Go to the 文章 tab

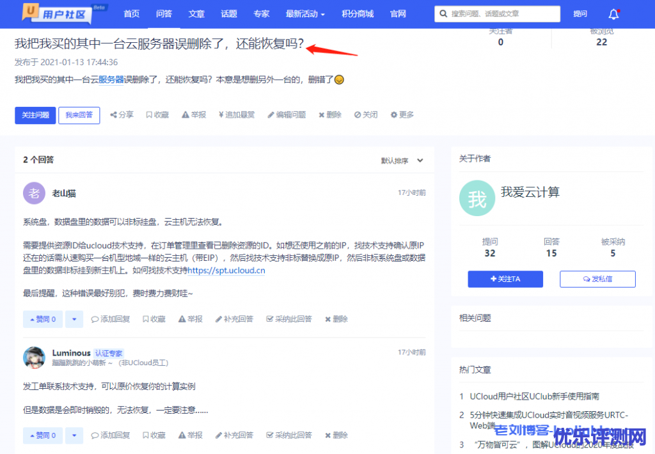pyautogui.click(x=196, y=14)
